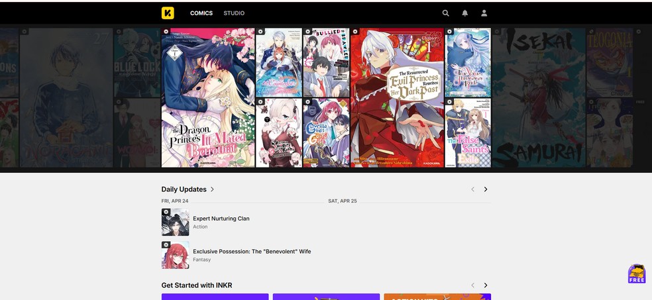This screenshot has width=652, height=300.
Task: Open Exclusive Possession Benevolent Wife thumbnail
Action: pyautogui.click(x=175, y=255)
